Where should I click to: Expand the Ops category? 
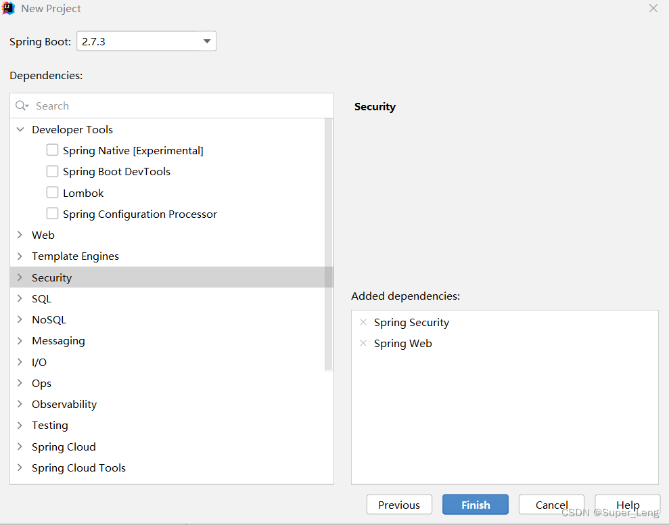click(20, 383)
